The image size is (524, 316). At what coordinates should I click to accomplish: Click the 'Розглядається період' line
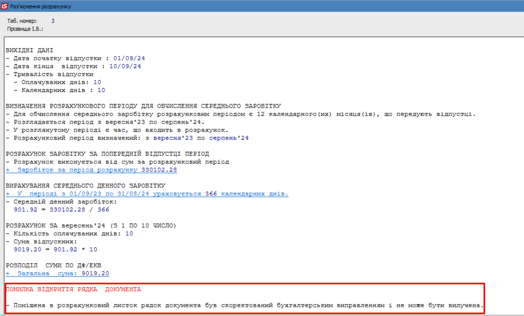tap(105, 122)
